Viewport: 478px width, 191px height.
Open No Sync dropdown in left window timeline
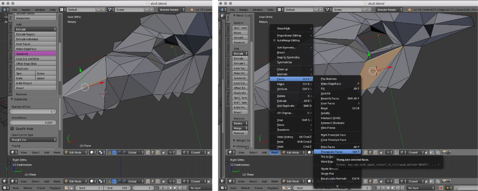point(200,188)
